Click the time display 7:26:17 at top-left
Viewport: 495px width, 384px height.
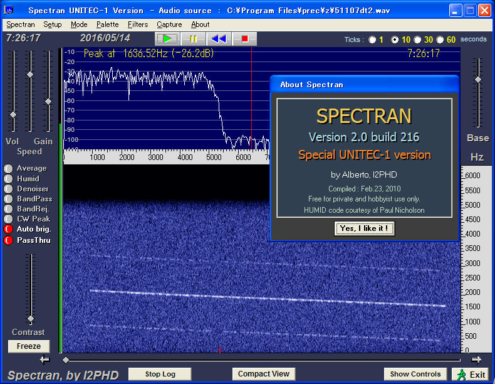23,38
